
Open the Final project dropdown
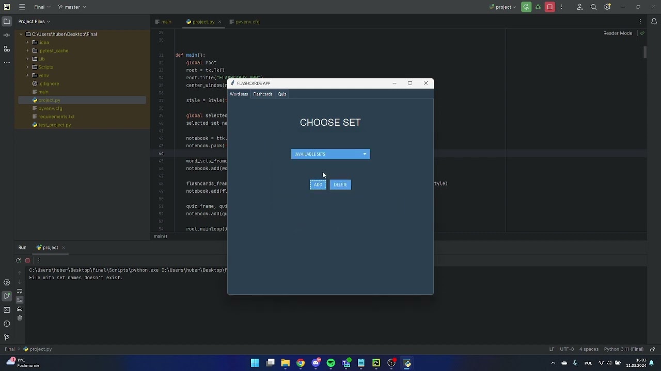coord(43,7)
